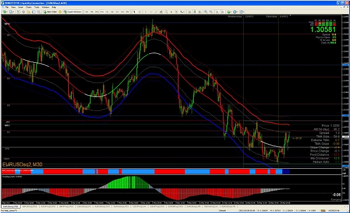
Task: Switch to M5 timeframe
Action: coord(92,12)
